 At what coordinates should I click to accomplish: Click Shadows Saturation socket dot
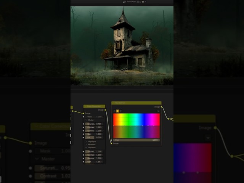click(83, 152)
